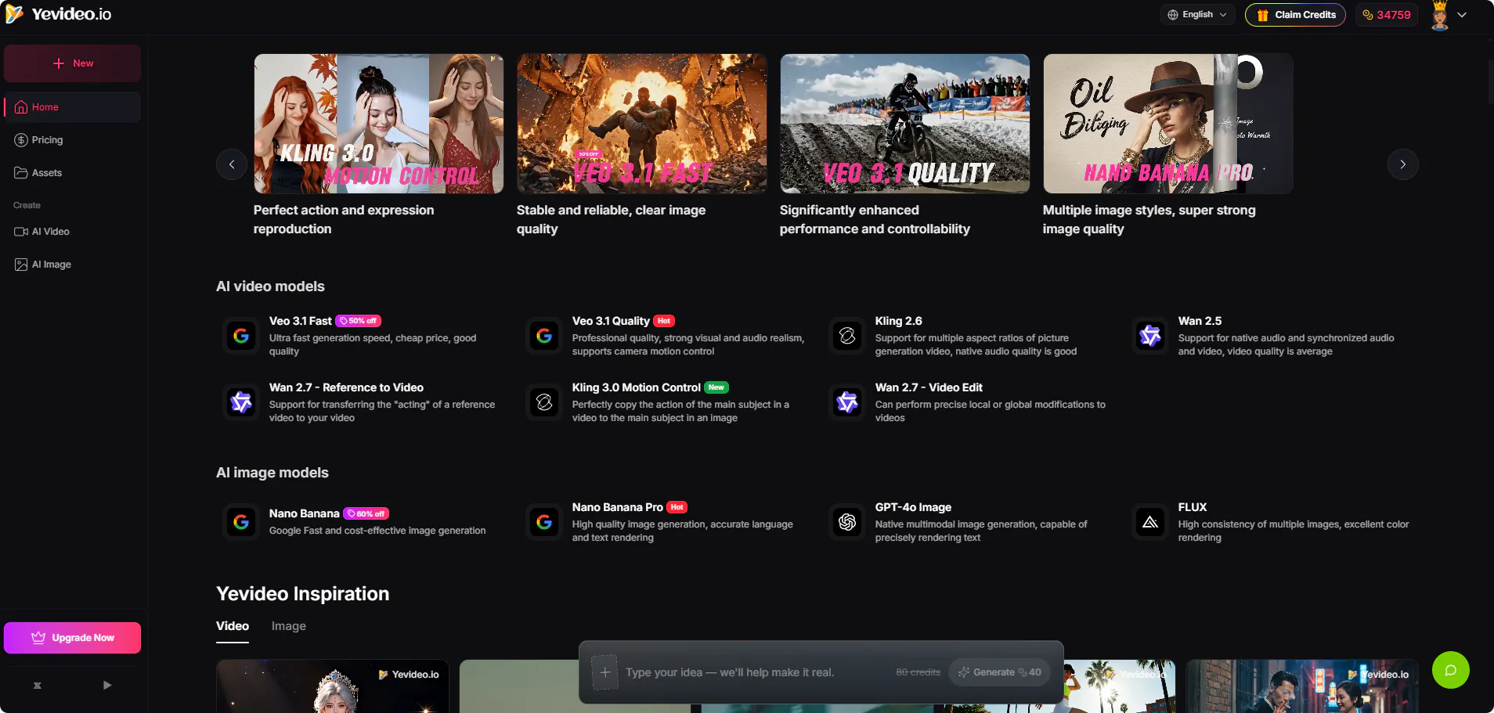Click the New button in sidebar

(72, 63)
